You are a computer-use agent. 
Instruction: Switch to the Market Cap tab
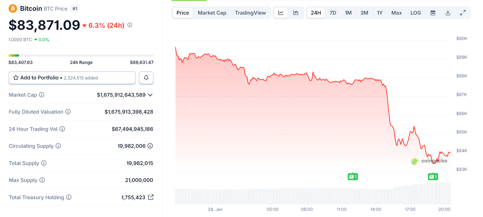pyautogui.click(x=212, y=13)
